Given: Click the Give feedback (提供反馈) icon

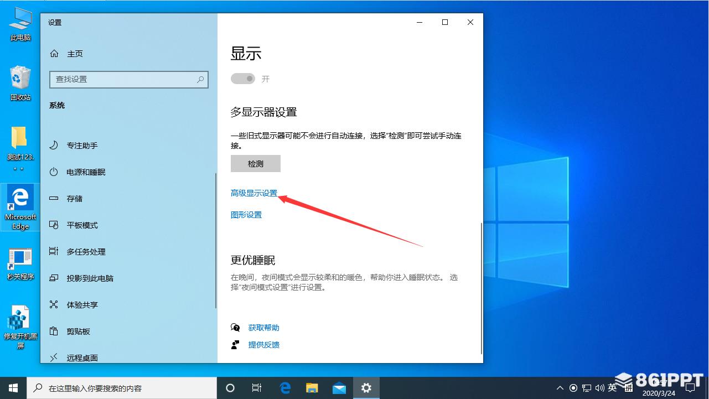Looking at the screenshot, I should pyautogui.click(x=235, y=345).
